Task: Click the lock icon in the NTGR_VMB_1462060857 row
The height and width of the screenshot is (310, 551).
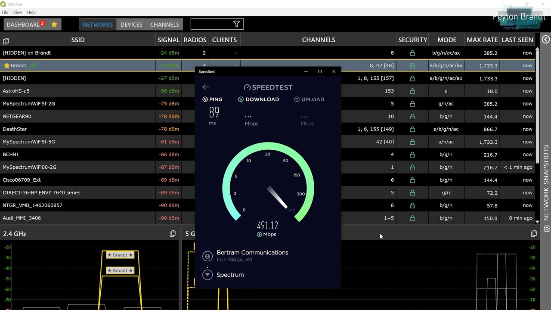Action: [x=412, y=205]
